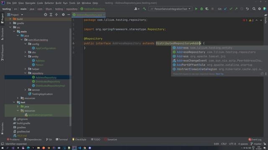This screenshot has height=150, width=268.
Task: Click the Build project hammer icon
Action: 144,9
